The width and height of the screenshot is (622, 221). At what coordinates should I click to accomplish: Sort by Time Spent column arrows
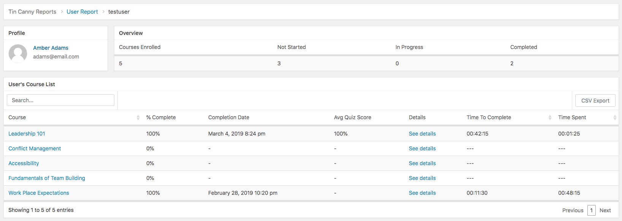click(614, 118)
